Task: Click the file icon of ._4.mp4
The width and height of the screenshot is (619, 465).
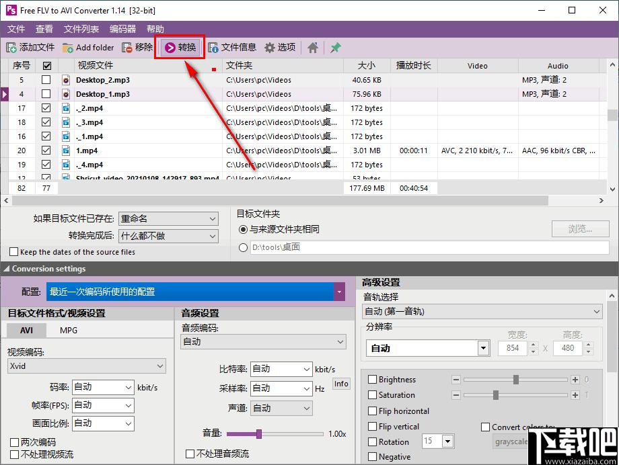Action: click(x=66, y=165)
